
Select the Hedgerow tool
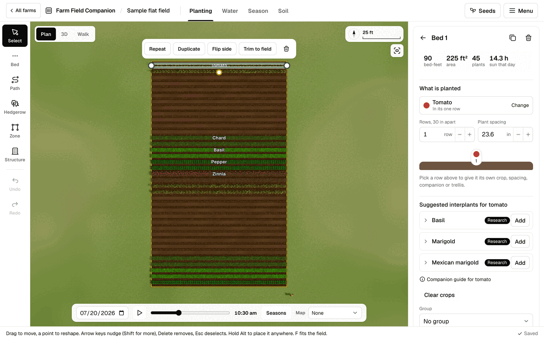[15, 107]
